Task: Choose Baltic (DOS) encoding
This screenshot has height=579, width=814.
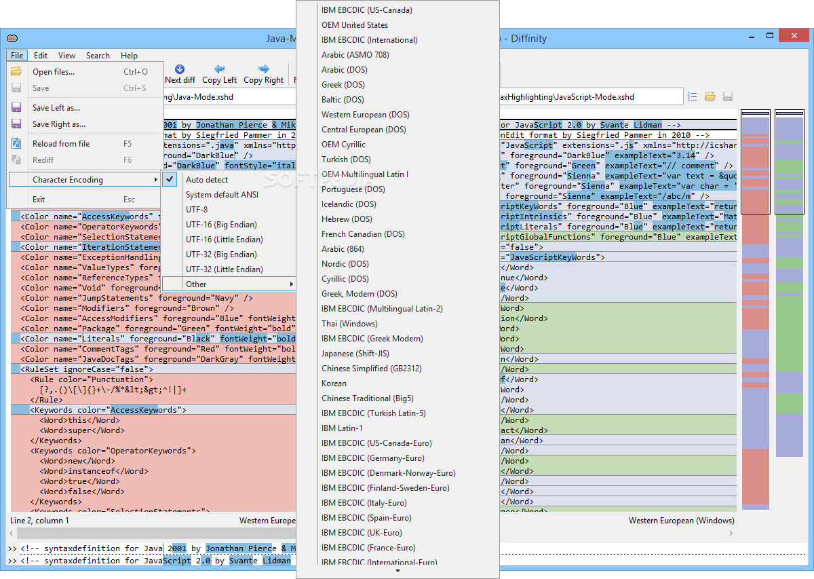Action: click(398, 100)
